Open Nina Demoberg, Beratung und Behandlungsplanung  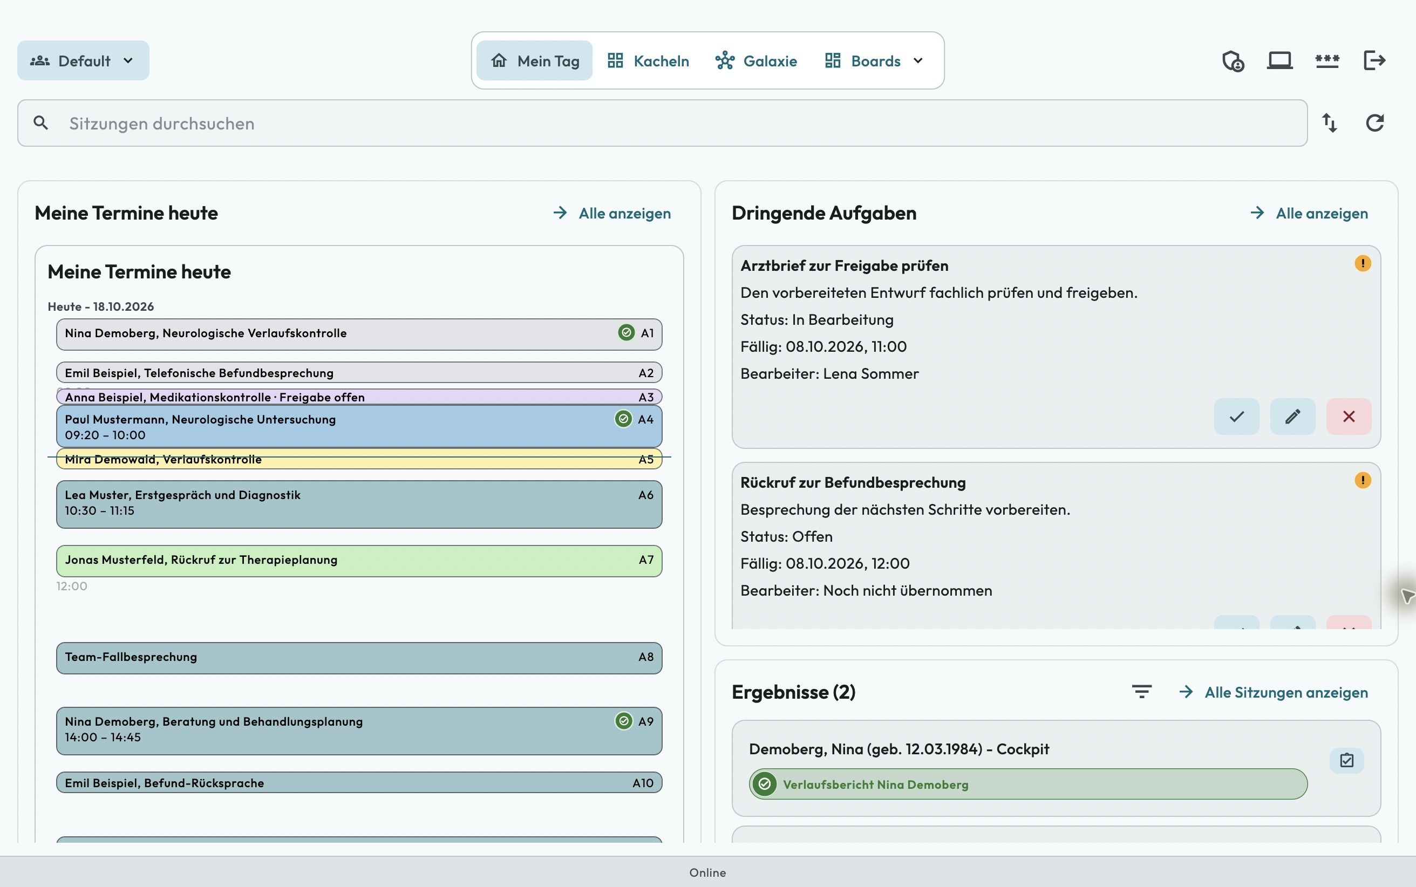click(x=359, y=731)
